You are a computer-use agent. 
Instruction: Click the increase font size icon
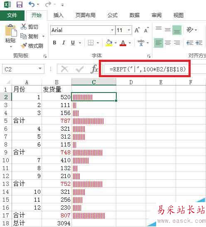137,30
